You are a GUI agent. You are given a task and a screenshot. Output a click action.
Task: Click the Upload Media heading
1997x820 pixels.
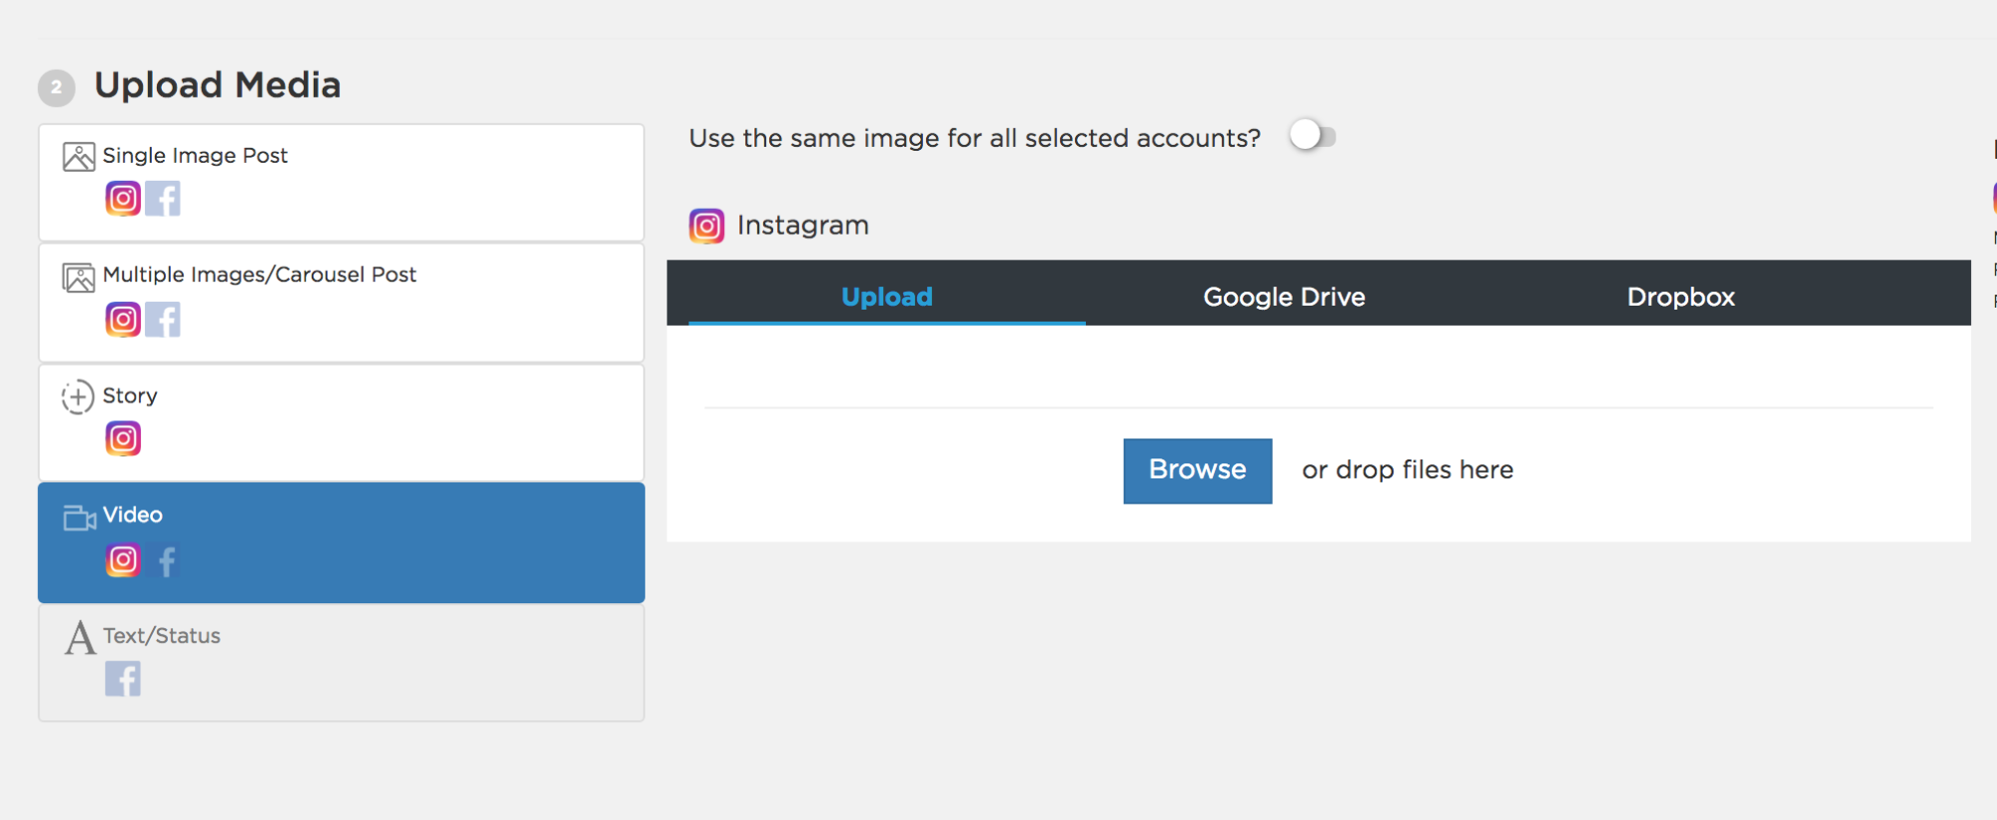[218, 85]
